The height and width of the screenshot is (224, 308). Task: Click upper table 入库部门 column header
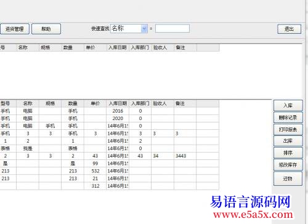[140, 47]
